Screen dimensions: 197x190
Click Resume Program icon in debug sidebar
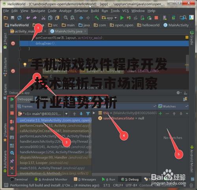[12, 99]
